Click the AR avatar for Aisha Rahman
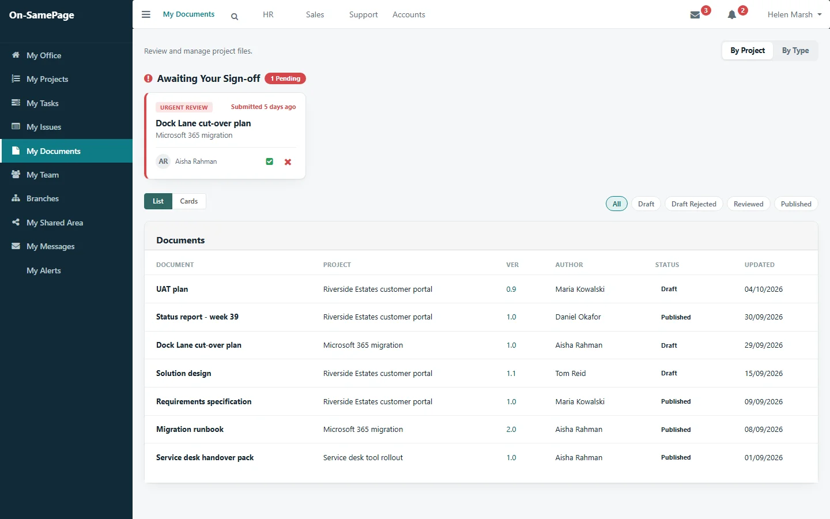 [x=163, y=161]
